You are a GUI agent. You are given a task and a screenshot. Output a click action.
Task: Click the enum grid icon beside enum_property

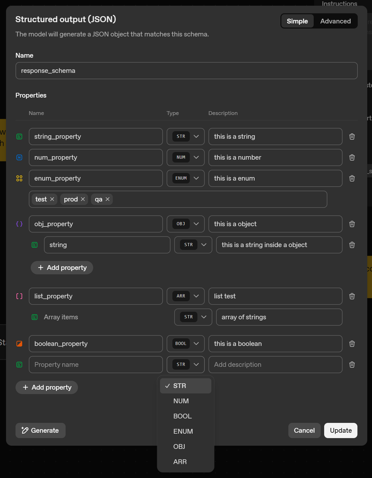pos(19,178)
